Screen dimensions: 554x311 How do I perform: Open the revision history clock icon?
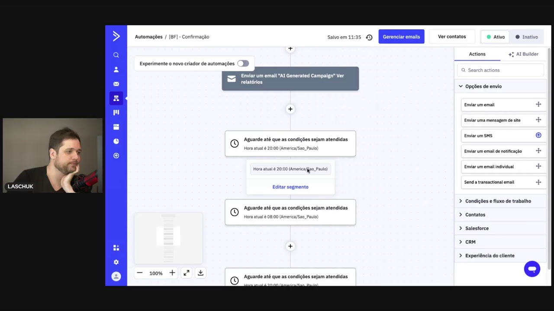(369, 37)
